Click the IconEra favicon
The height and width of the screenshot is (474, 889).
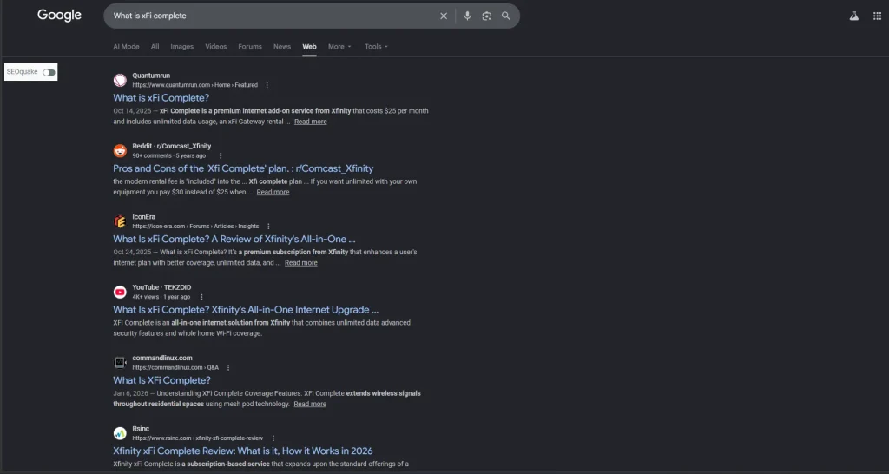pos(120,221)
